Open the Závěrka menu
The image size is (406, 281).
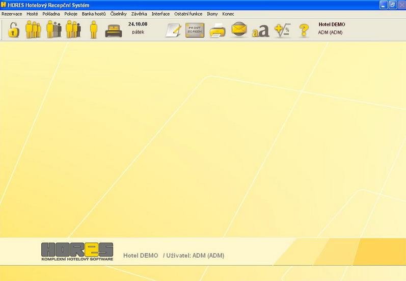click(139, 14)
